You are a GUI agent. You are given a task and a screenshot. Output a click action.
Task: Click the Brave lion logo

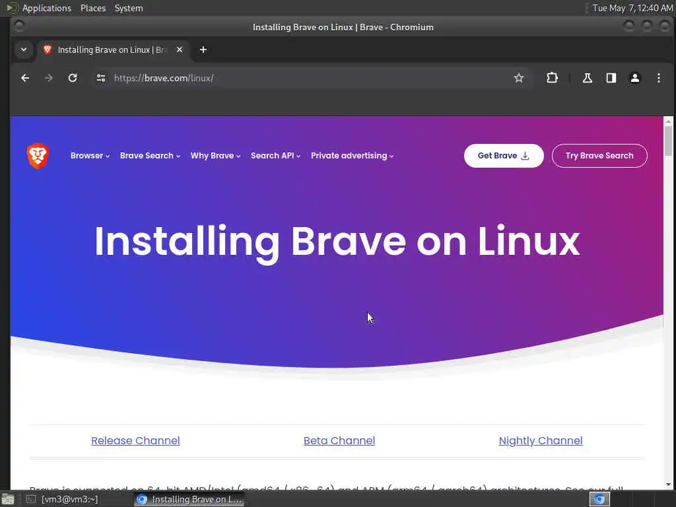38,156
